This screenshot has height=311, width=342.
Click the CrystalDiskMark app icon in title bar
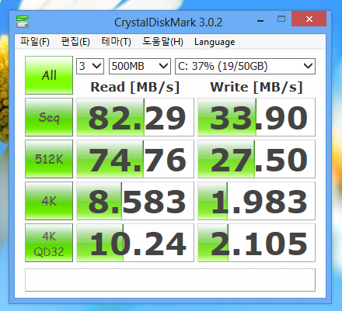(x=23, y=22)
